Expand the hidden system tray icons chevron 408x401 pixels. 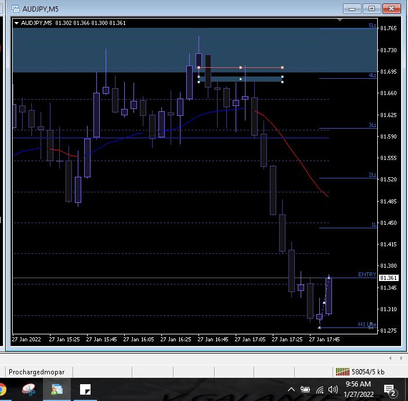pyautogui.click(x=291, y=389)
